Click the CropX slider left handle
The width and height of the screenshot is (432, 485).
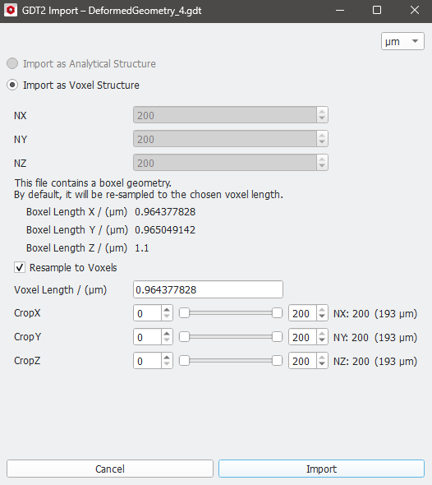pos(184,313)
